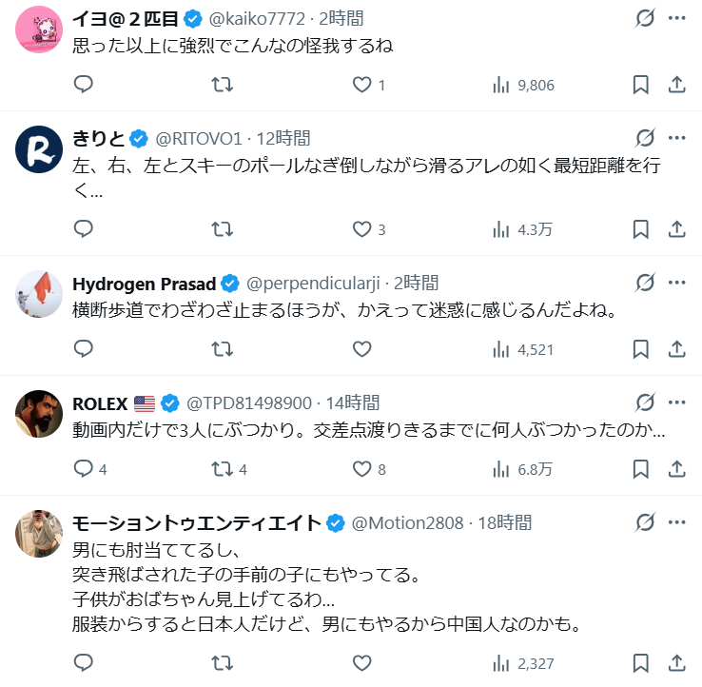Expand more menu on モーショントゥエンティエイト's tweet
Viewport: 702px width, 687px height.
point(676,522)
